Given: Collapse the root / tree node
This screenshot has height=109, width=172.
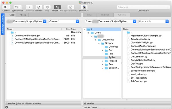Looking at the screenshot, I should (85, 29).
